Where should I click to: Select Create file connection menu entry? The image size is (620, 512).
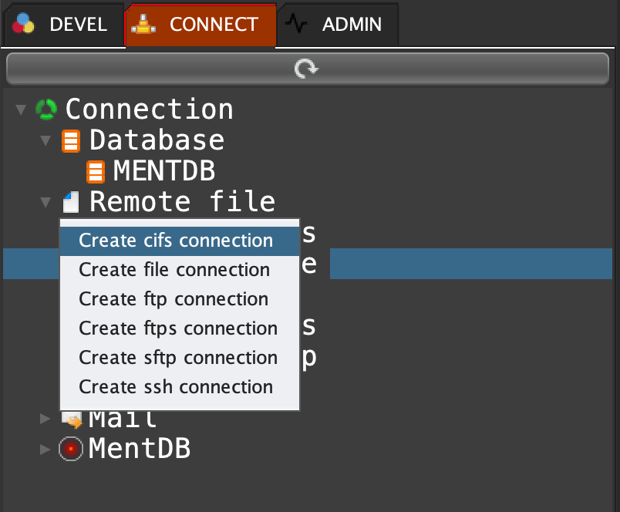click(174, 270)
